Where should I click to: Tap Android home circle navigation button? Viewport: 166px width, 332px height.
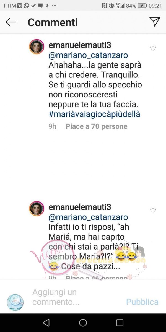click(x=83, y=323)
